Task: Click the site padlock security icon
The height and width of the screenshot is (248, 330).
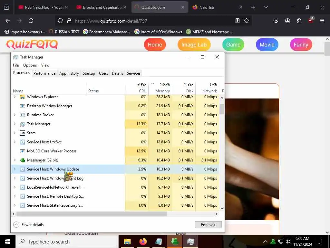Action: point(69,21)
